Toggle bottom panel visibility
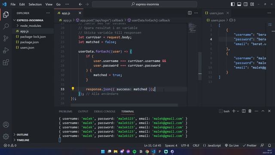Screen dimensions: 275x155 pos(239,4)
